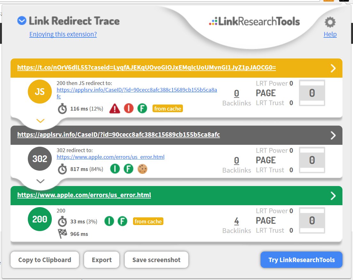Click the checkered flag icon beside 966 ms
The image size is (353, 280).
coord(62,234)
